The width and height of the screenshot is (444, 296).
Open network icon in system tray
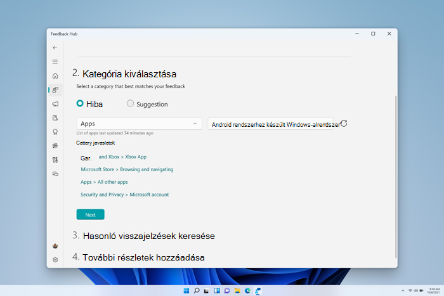coord(410,291)
